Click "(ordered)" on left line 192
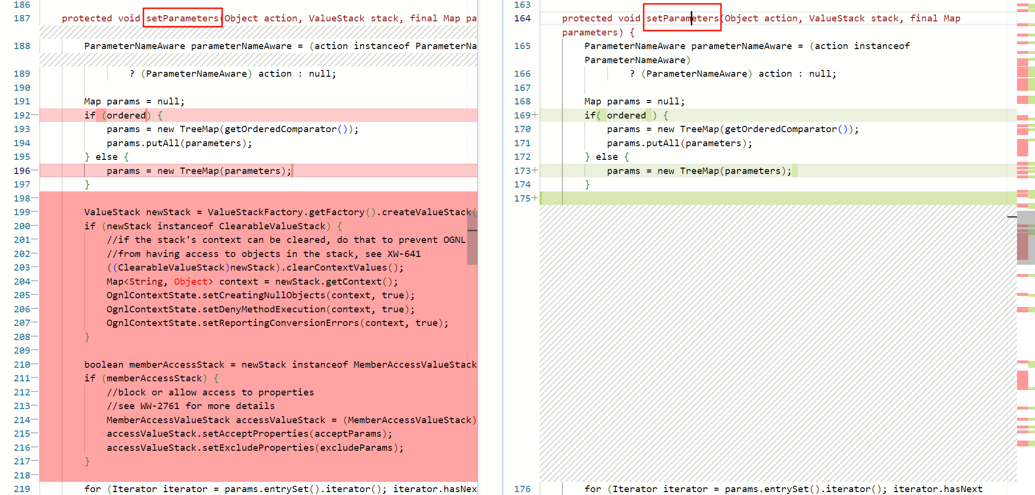The width and height of the screenshot is (1035, 495). [x=126, y=115]
